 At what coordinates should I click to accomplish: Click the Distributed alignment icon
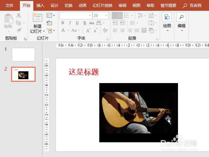(144, 30)
